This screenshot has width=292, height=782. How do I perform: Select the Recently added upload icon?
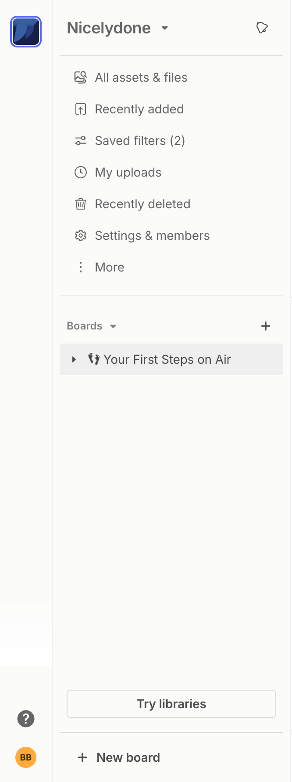(x=81, y=109)
